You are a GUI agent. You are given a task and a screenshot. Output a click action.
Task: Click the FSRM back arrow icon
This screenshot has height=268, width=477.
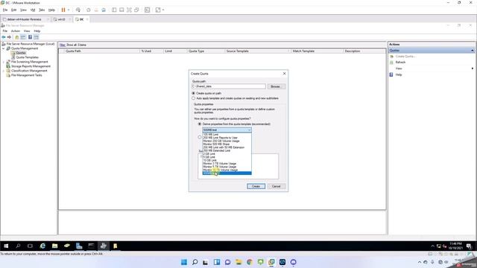(x=4, y=37)
